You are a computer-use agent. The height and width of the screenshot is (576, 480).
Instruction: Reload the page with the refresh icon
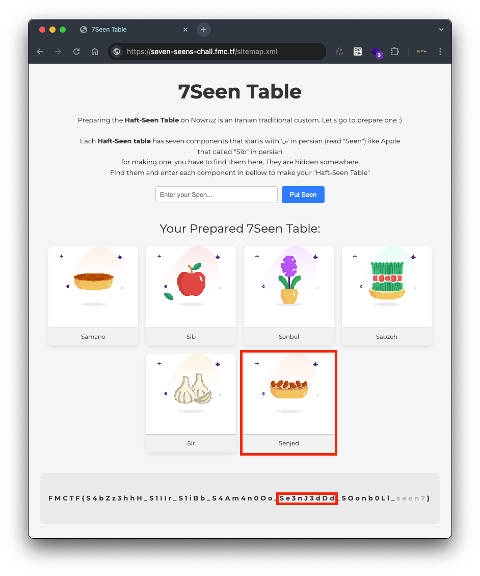[x=76, y=52]
